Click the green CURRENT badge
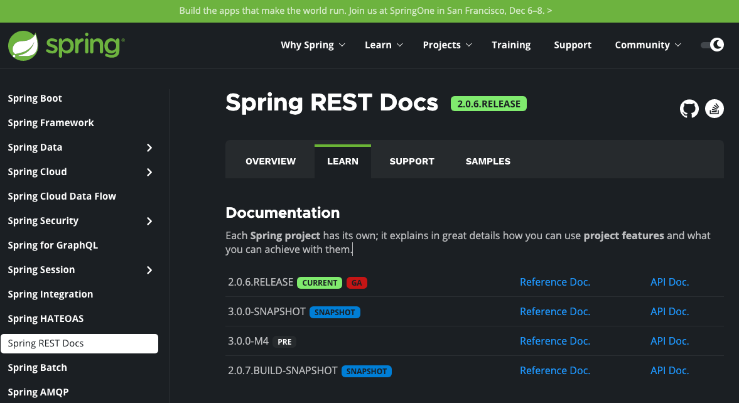 320,283
